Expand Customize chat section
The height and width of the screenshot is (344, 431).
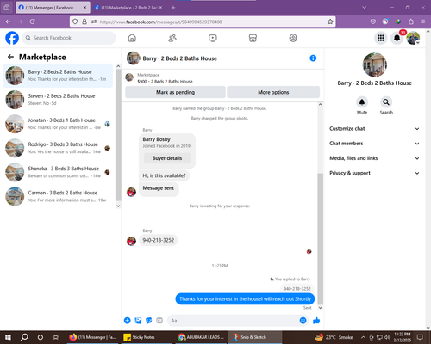(x=374, y=129)
